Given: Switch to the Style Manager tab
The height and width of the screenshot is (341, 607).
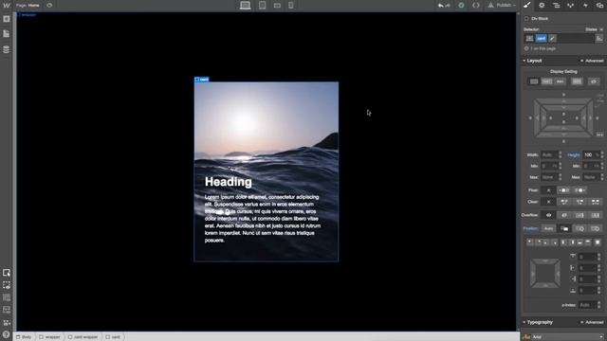Looking at the screenshot, I should click(571, 6).
